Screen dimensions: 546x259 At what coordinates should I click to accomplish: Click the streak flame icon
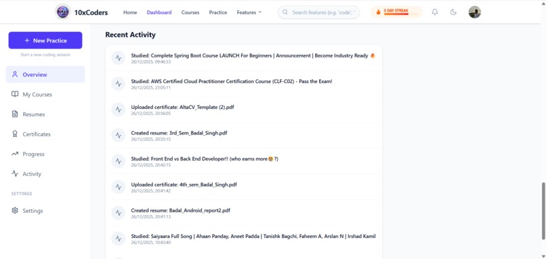[x=378, y=12]
